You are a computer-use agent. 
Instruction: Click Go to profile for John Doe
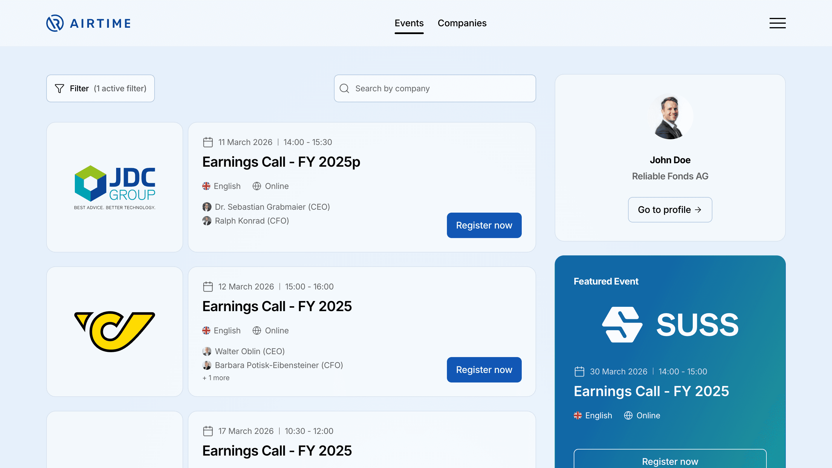pyautogui.click(x=670, y=210)
